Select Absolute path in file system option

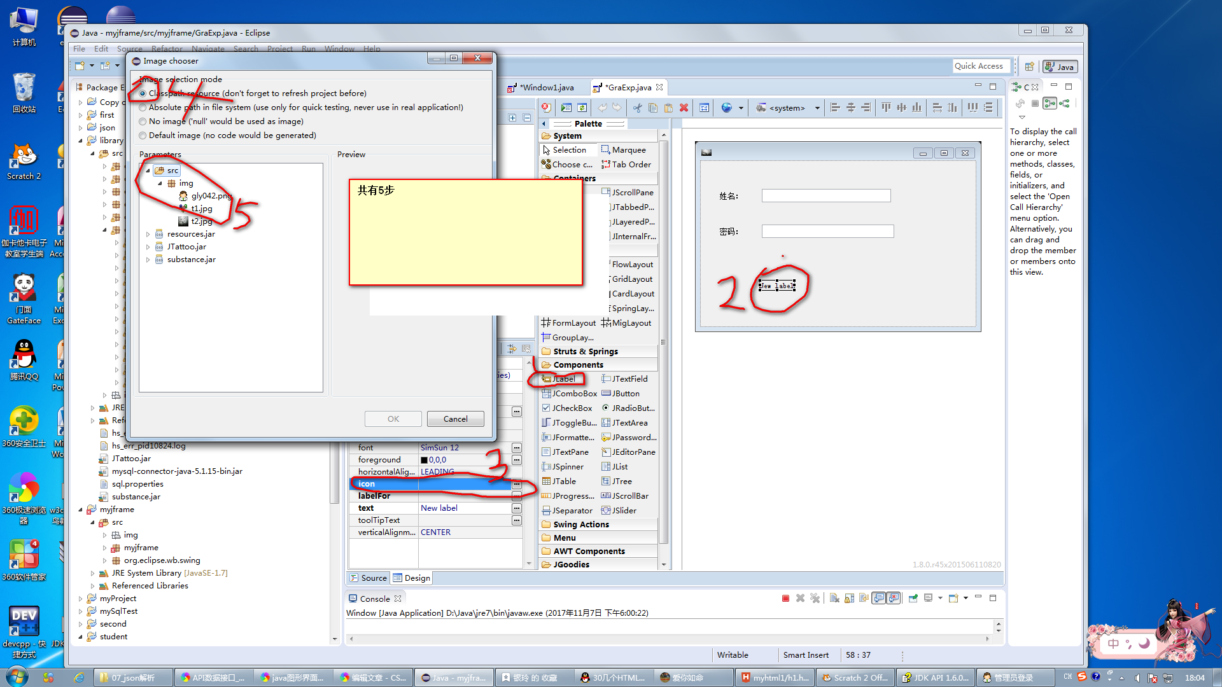pyautogui.click(x=143, y=106)
